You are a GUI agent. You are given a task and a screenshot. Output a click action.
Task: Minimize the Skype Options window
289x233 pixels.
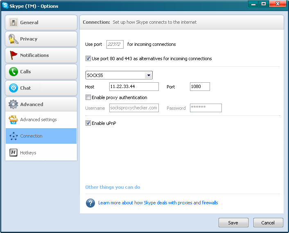(x=253, y=4)
